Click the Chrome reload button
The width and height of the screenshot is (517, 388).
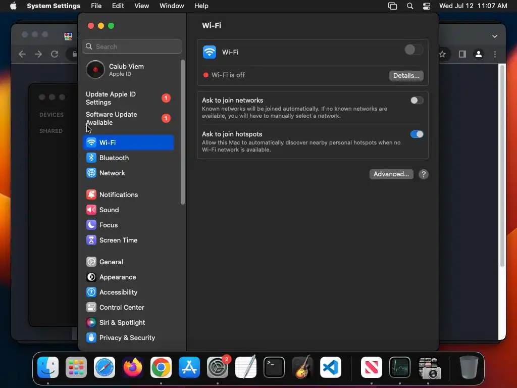[55, 54]
